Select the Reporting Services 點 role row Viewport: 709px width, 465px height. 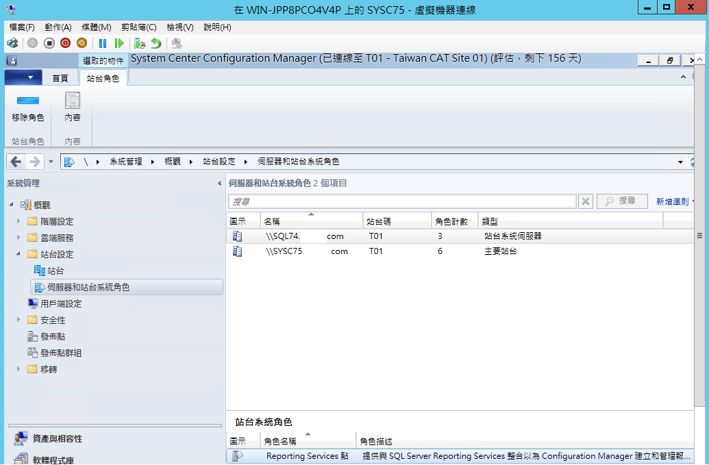(460, 456)
